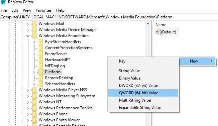Choose Expandable String Value
The image size is (218, 126).
click(143, 108)
